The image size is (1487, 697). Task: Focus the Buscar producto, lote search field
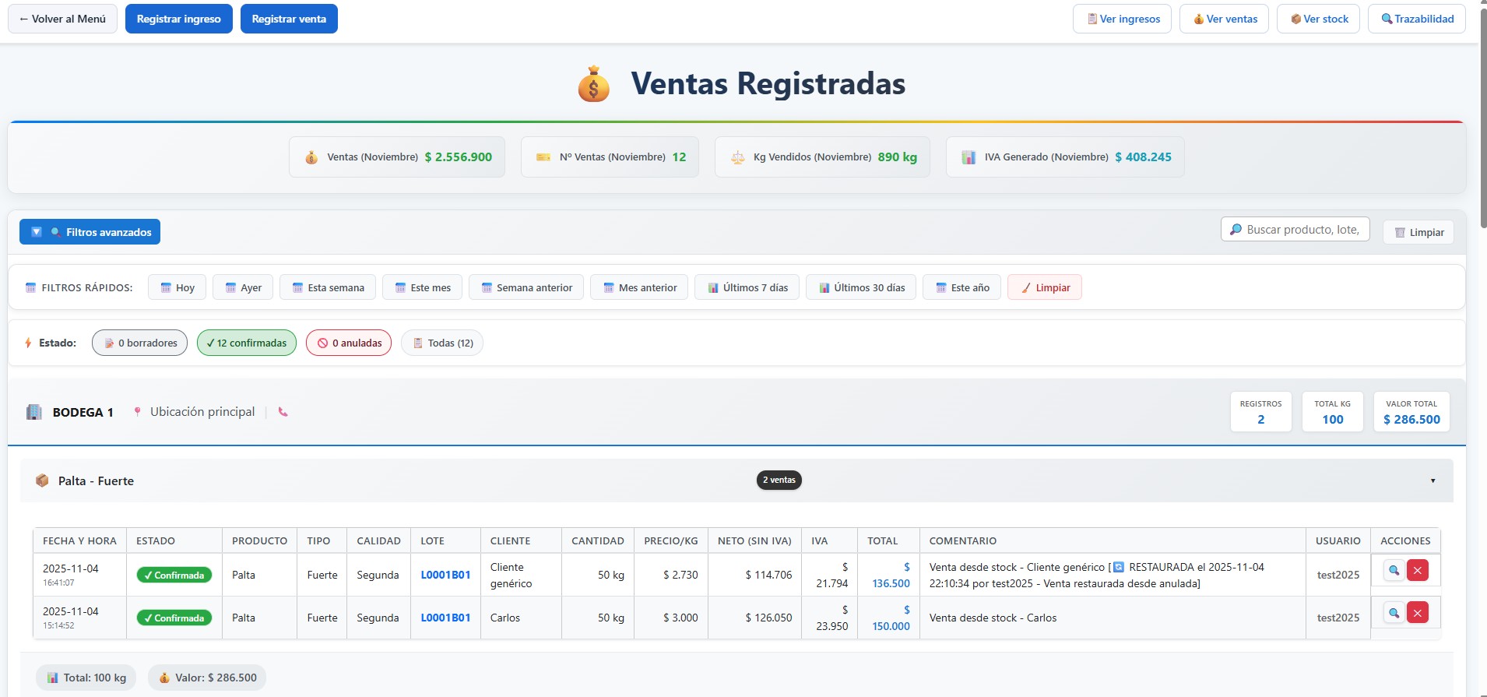pyautogui.click(x=1295, y=229)
